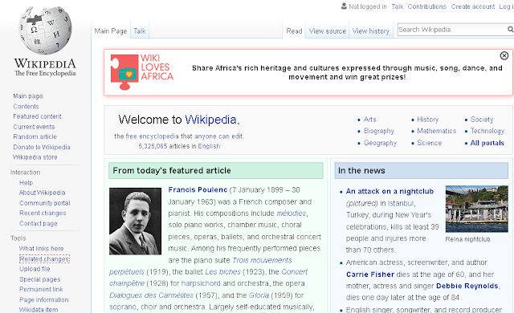The height and width of the screenshot is (313, 514).
Task: Open the mélodies link
Action: [x=292, y=213]
